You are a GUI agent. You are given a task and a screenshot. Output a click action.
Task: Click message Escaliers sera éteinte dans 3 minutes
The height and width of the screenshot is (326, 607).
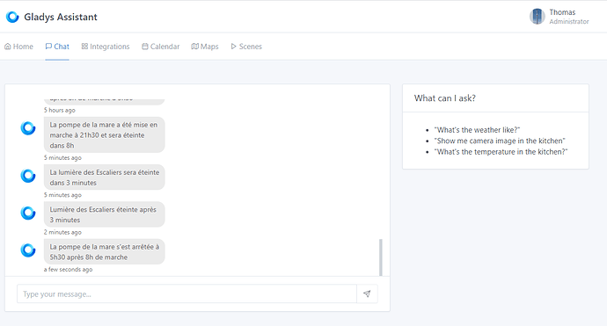click(104, 177)
